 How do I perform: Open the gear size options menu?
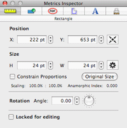(x=113, y=65)
